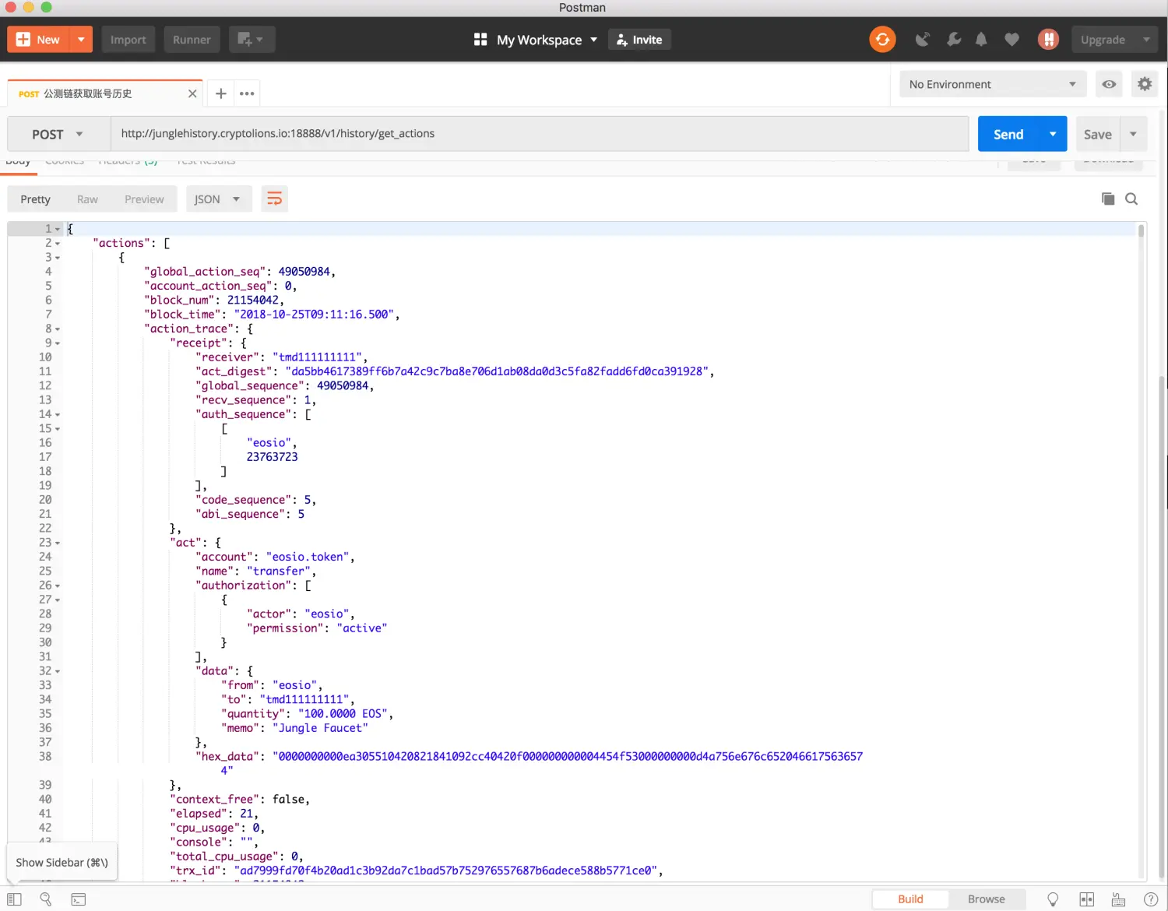Open the Manage Environments gear icon

(x=1144, y=84)
